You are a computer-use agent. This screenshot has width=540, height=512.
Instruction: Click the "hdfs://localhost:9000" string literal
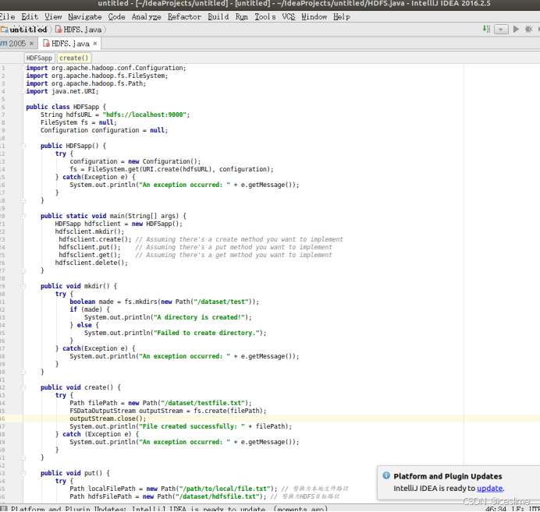click(x=144, y=115)
